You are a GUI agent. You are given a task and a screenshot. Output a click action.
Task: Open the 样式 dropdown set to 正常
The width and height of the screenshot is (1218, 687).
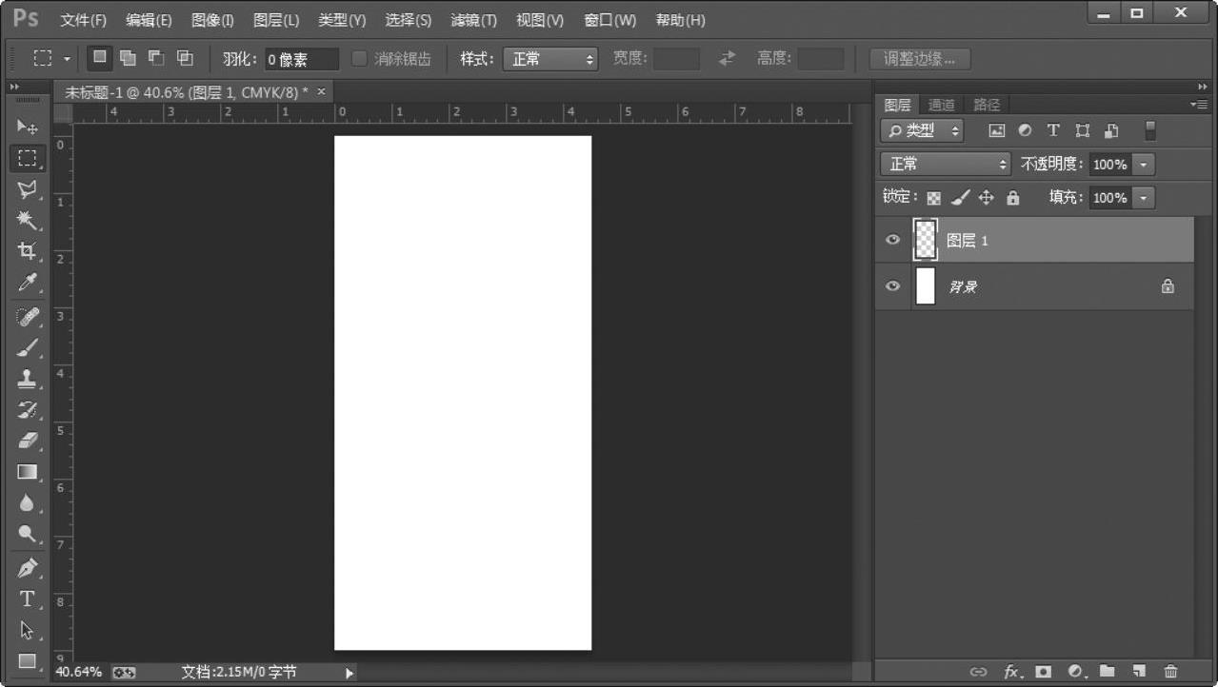(x=550, y=59)
